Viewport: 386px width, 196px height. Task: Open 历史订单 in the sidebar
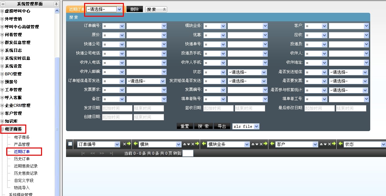(22, 159)
